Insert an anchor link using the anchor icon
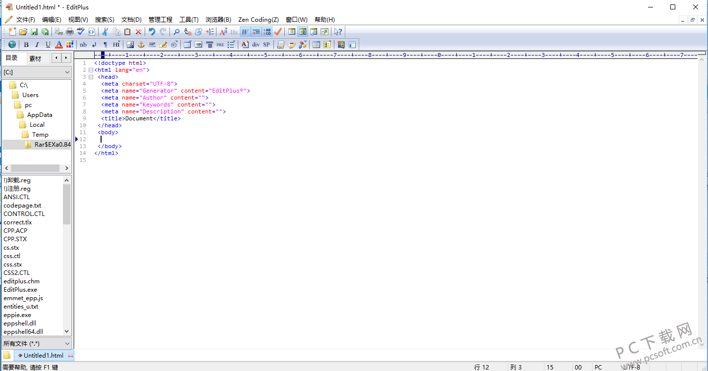This screenshot has height=371, width=708. (141, 45)
